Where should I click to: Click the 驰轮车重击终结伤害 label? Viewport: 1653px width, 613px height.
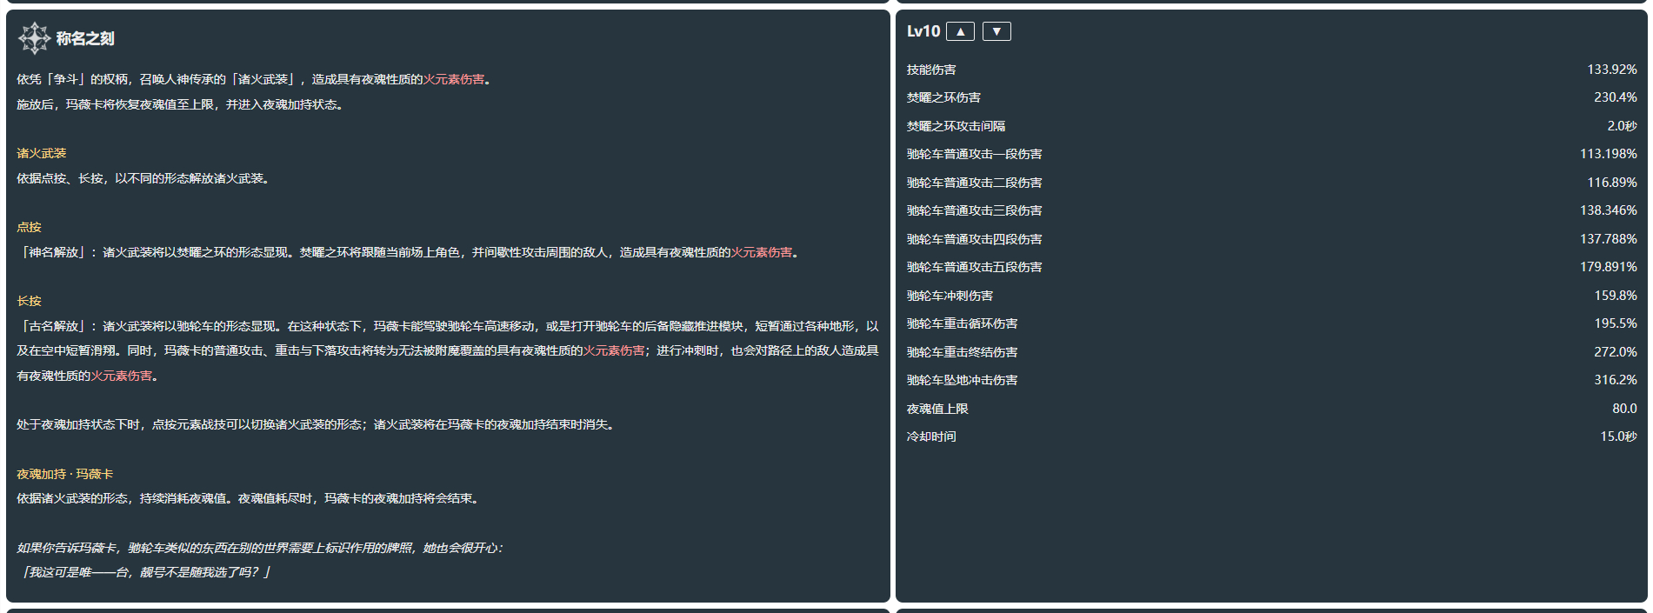(x=963, y=352)
